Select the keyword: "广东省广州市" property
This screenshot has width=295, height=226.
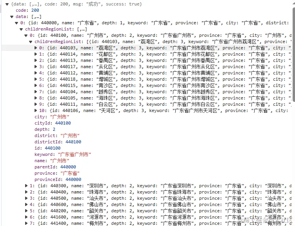(63, 154)
